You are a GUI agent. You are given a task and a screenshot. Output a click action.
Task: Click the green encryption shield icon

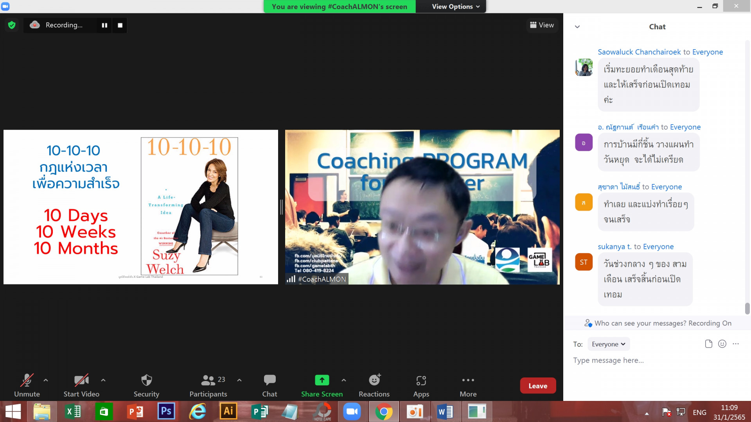click(12, 25)
